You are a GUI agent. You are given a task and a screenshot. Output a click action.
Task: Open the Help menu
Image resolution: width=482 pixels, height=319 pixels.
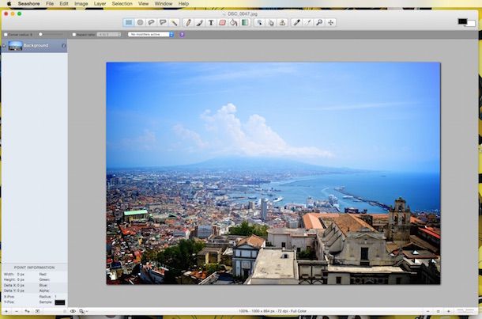click(x=183, y=4)
